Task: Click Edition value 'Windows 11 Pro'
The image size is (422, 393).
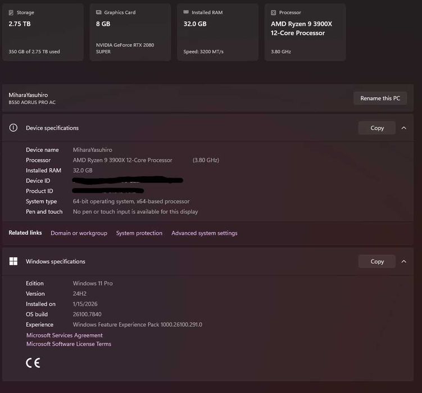Action: click(x=93, y=284)
